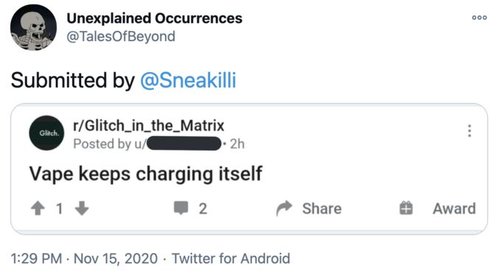Upvote the Reddit post
This screenshot has height=278, width=501.
38,209
